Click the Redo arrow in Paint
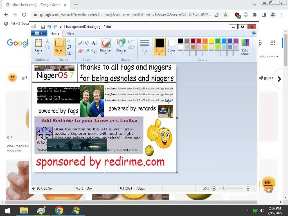The image size is (288, 216). pyautogui.click(x=55, y=27)
